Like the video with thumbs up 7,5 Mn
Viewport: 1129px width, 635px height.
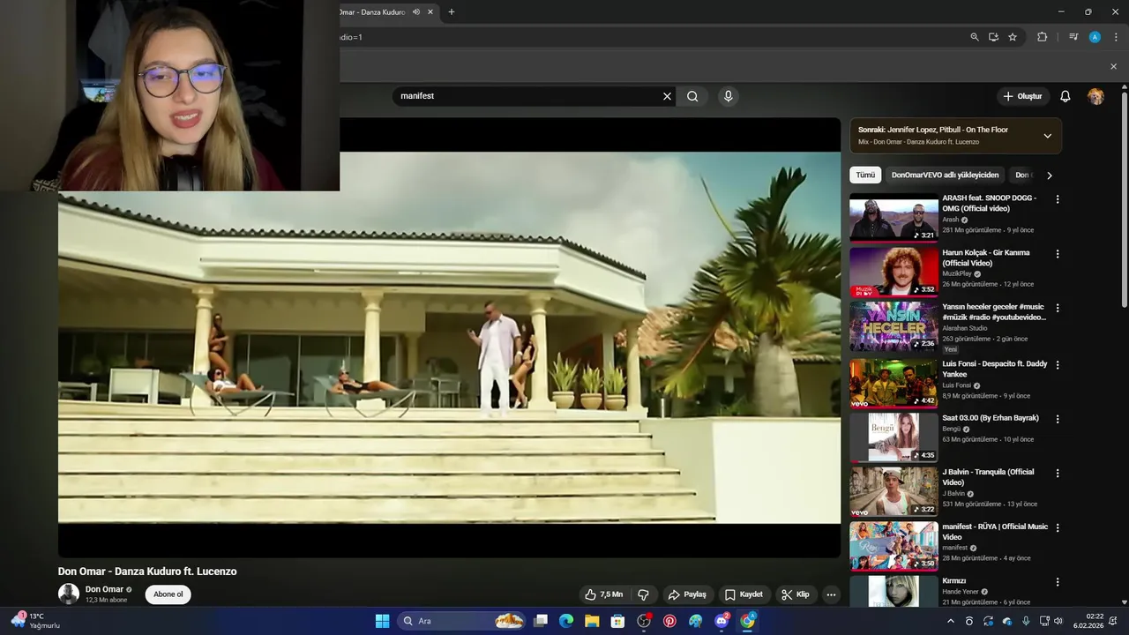click(603, 594)
